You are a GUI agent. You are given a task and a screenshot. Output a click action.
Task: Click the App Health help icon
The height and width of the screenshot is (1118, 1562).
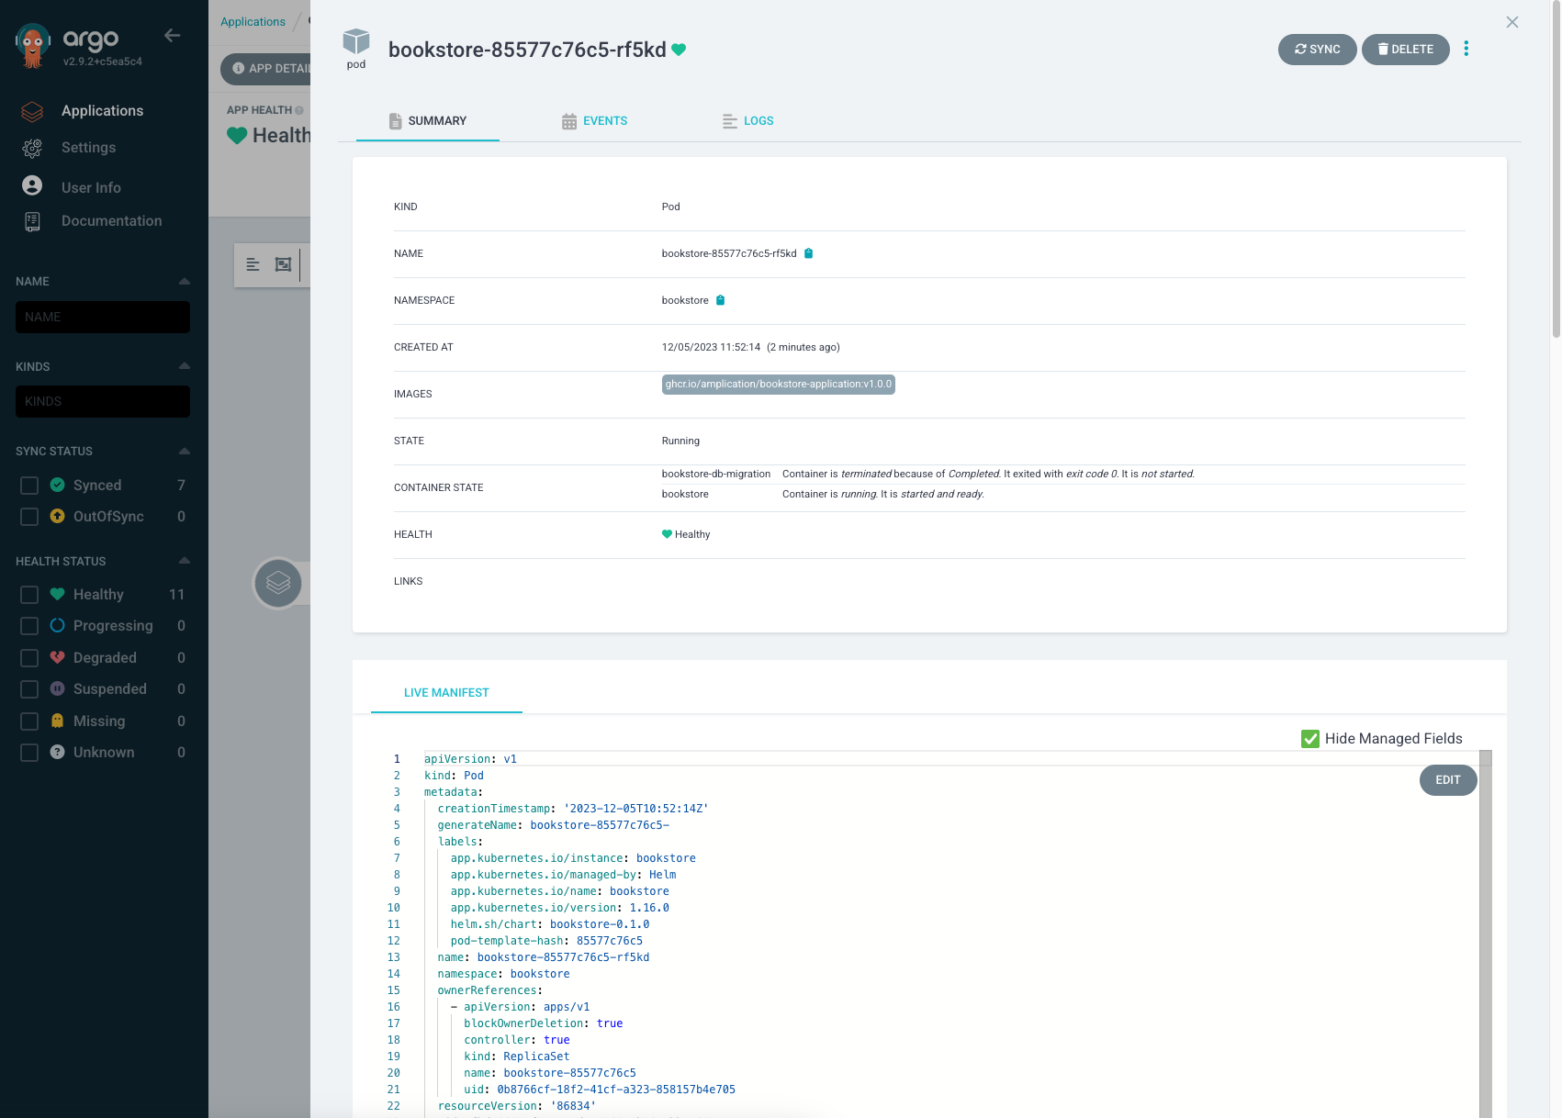(299, 110)
